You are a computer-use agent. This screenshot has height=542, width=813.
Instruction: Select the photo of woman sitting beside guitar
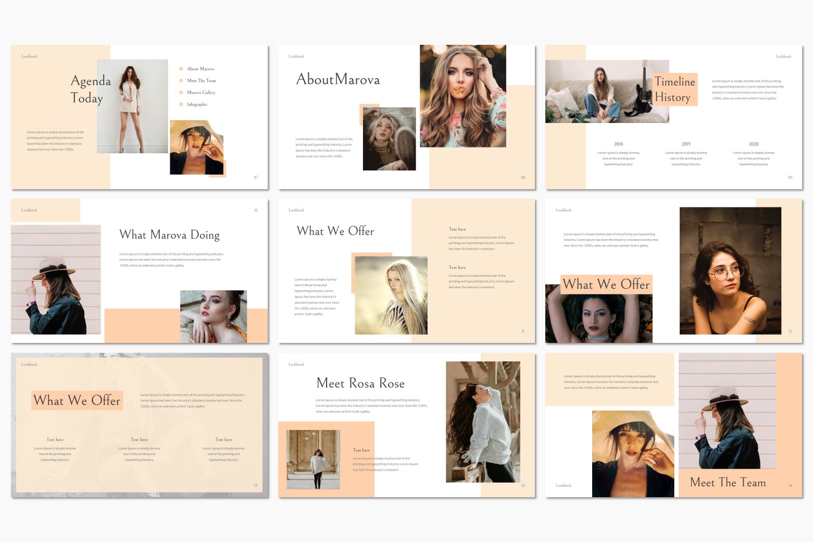coord(607,92)
